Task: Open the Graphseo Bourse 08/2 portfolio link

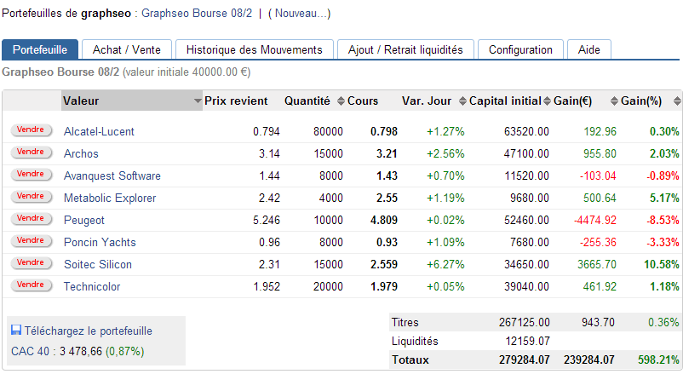Action: coord(196,14)
